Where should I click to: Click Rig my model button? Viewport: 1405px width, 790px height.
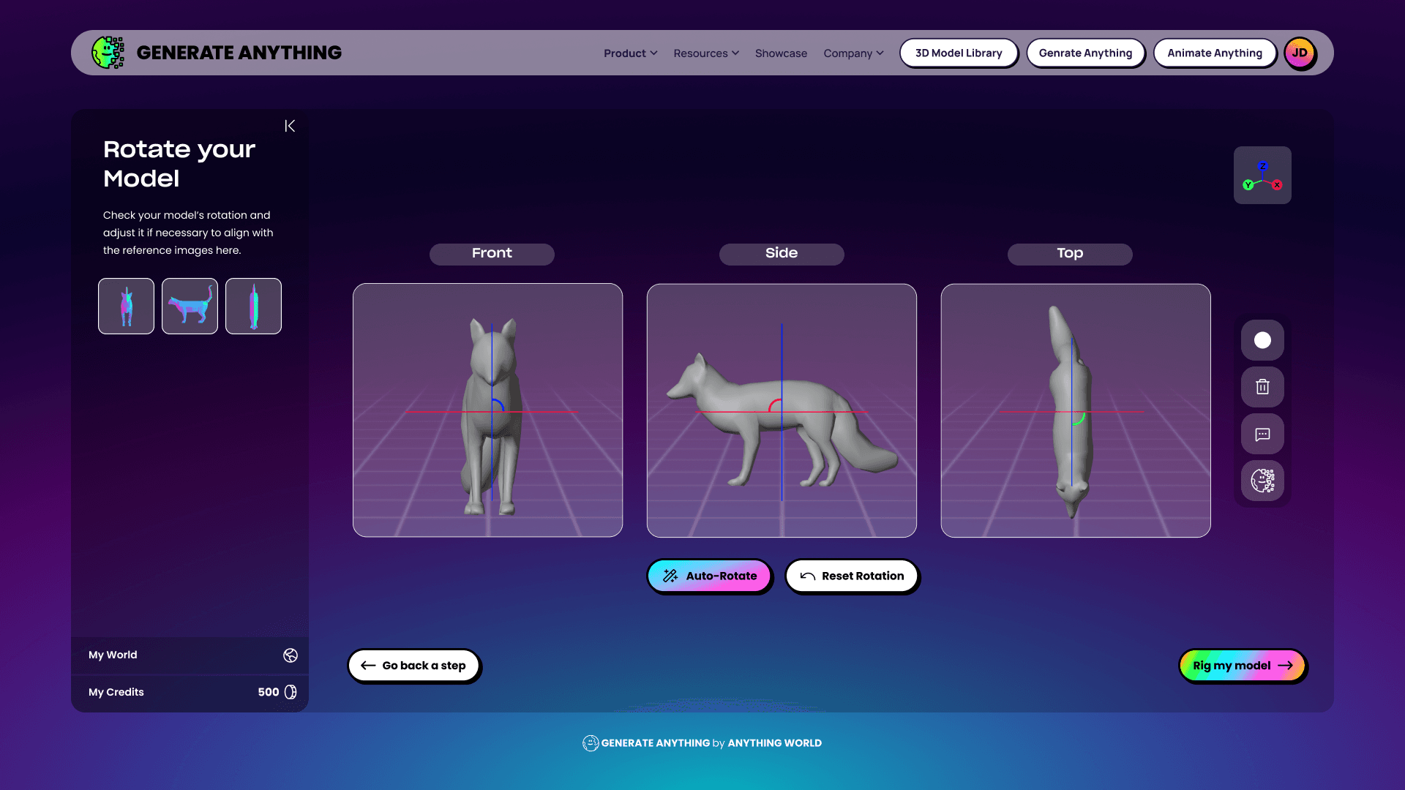pos(1242,666)
